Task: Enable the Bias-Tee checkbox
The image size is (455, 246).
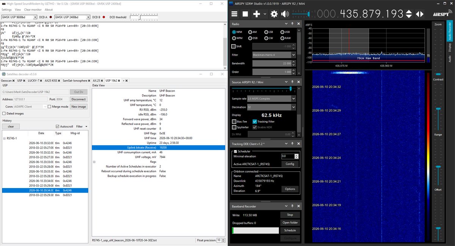Action: click(x=234, y=121)
